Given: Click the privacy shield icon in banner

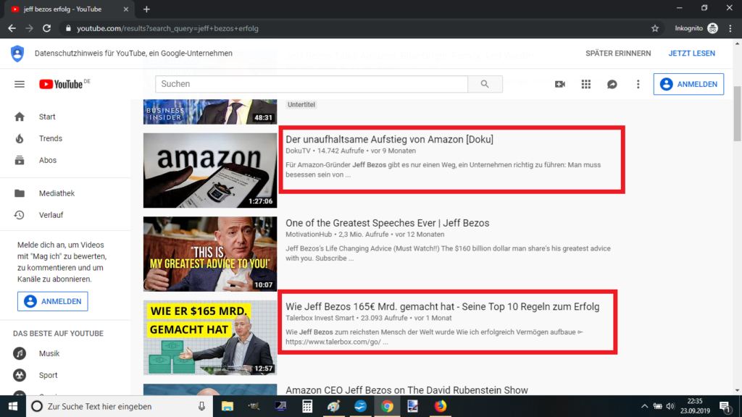Looking at the screenshot, I should point(17,54).
